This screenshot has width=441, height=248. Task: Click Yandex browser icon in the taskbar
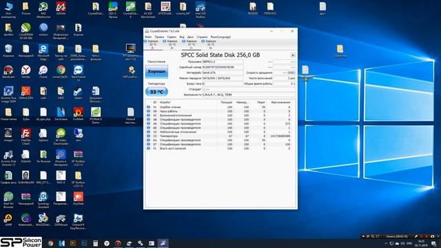pyautogui.click(x=107, y=243)
